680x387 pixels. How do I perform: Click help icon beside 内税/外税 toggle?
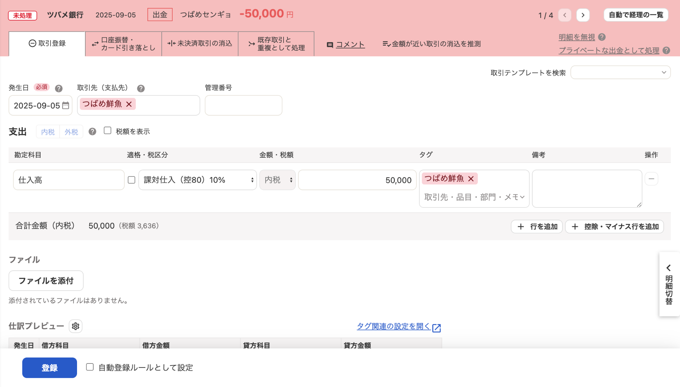coord(92,132)
